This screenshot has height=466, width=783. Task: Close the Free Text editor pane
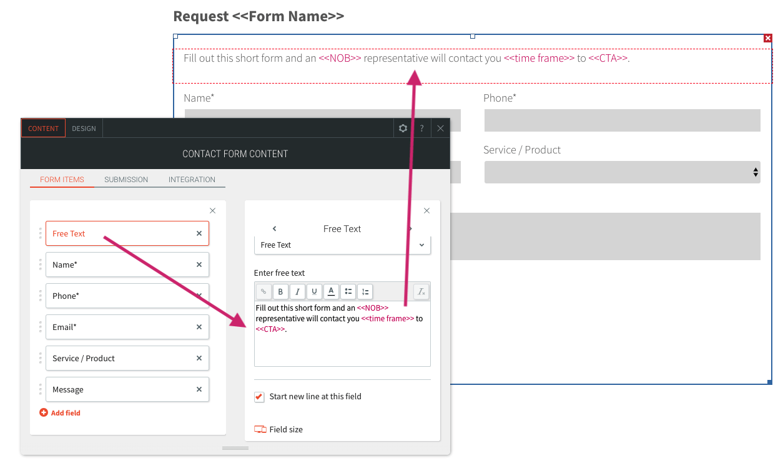click(427, 211)
